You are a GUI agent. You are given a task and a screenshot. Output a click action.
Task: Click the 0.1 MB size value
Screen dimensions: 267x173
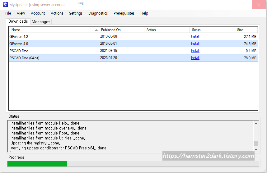coord(251,51)
